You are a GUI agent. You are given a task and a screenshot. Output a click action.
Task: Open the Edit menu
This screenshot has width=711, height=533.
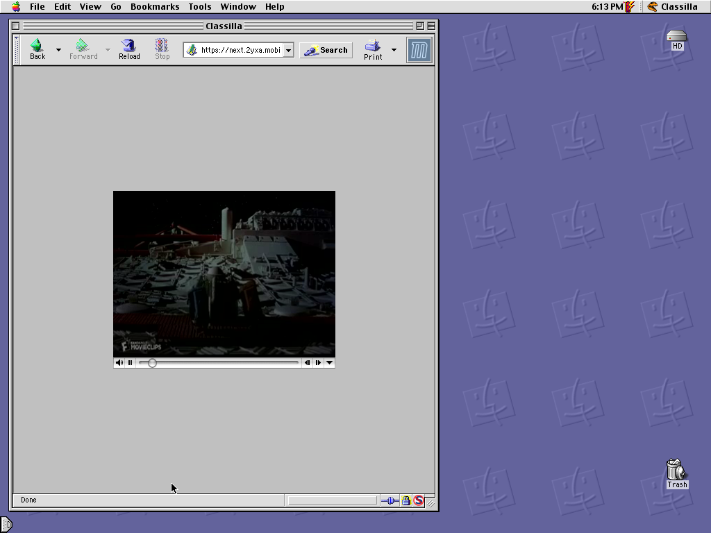[62, 6]
